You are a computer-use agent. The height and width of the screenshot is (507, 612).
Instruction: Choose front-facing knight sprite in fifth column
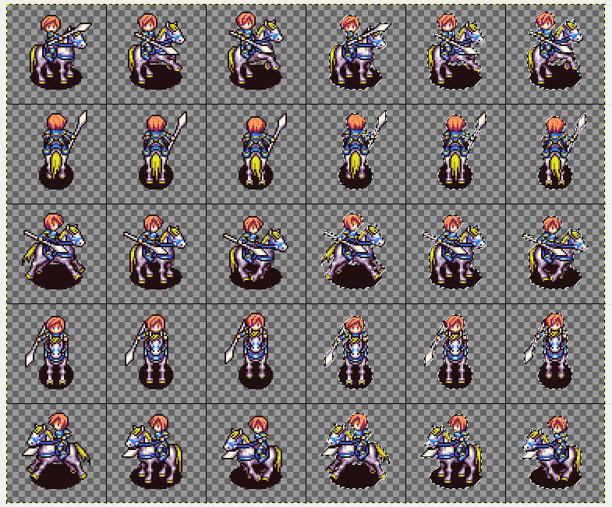click(449, 352)
